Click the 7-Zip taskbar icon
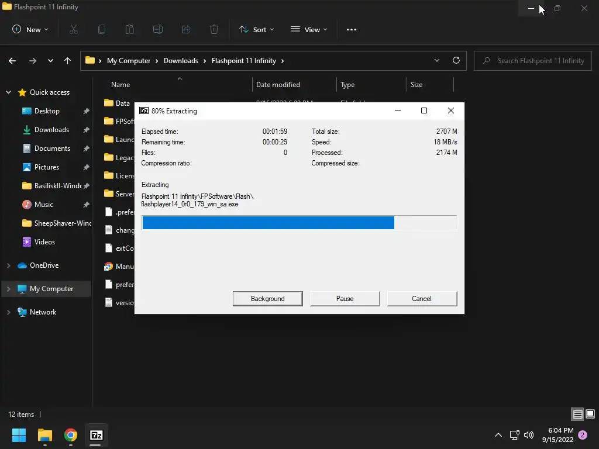The width and height of the screenshot is (599, 449). [97, 435]
